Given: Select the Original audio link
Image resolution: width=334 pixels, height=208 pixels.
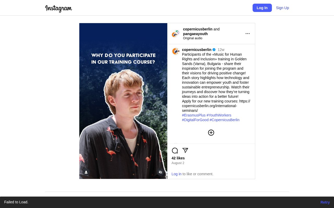Looking at the screenshot, I should [193, 38].
